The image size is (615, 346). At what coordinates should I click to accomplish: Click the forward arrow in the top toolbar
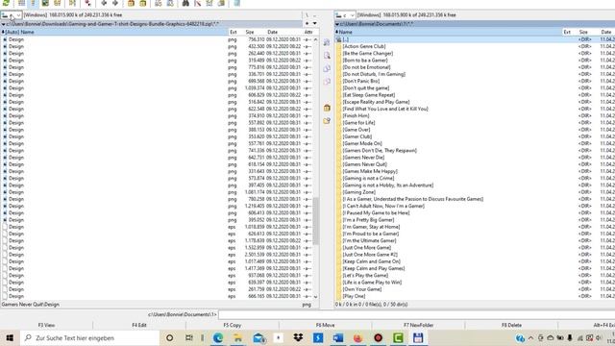point(115,3)
